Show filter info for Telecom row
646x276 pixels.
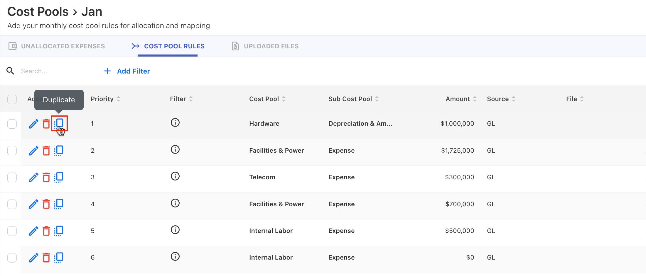click(175, 176)
